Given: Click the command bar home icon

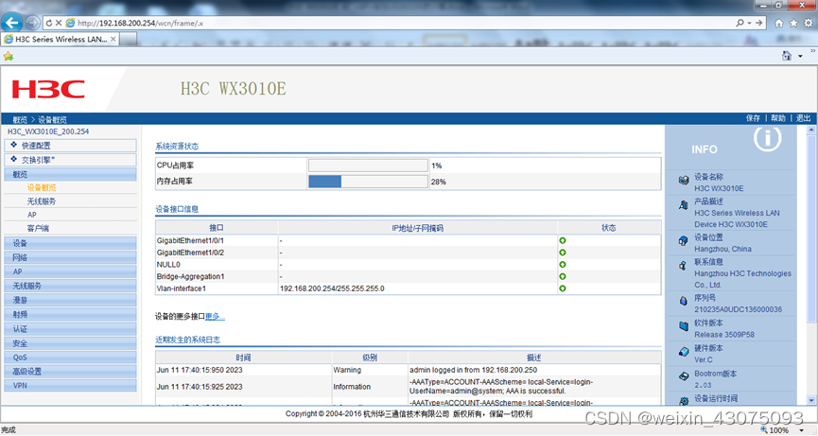Looking at the screenshot, I should click(x=786, y=56).
